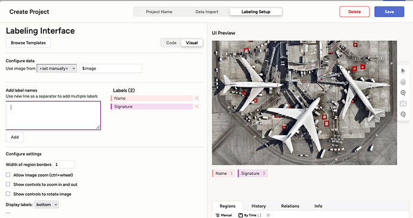Remove the Signature label with red X
Viewport: 413px width, 218px height.
click(196, 106)
